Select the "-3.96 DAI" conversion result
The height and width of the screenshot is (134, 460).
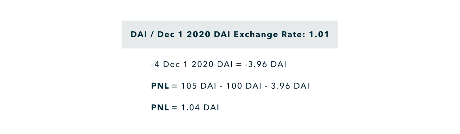[265, 64]
